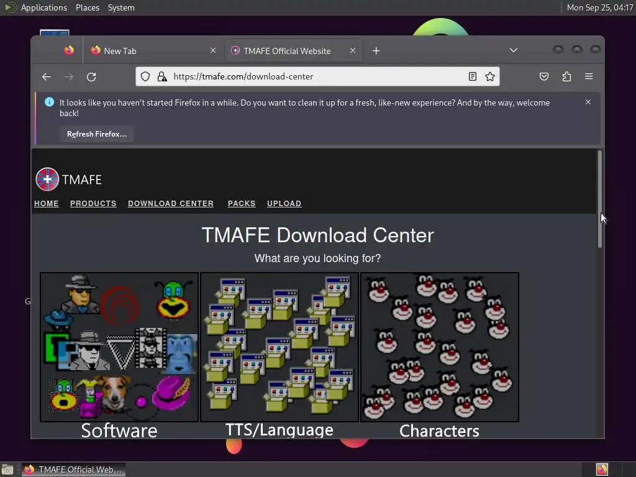Open the Characters category thumbnail
The height and width of the screenshot is (477, 636).
pos(440,347)
